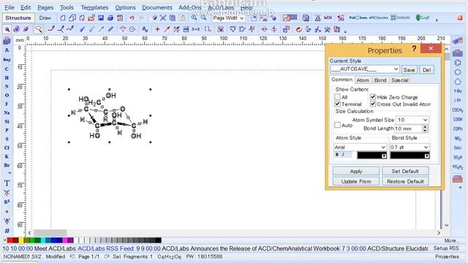The height and width of the screenshot is (263, 468).
Task: Click the Bond Length input field
Action: [408, 129]
